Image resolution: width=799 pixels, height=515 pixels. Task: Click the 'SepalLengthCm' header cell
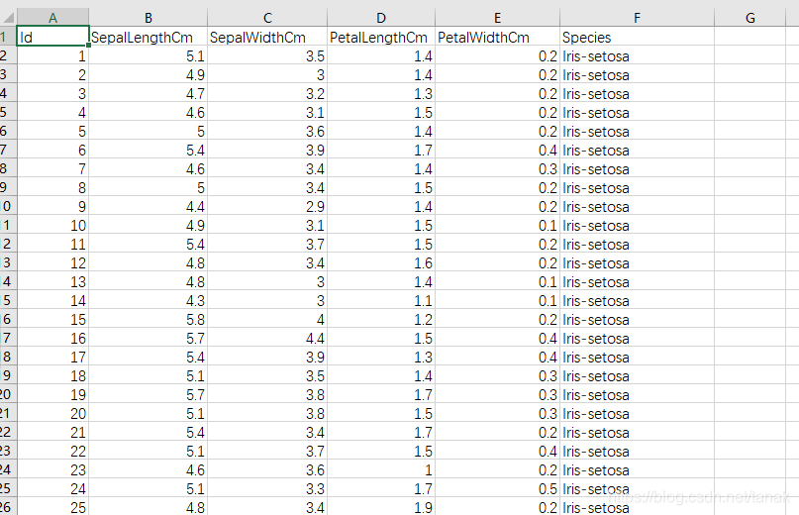click(149, 37)
